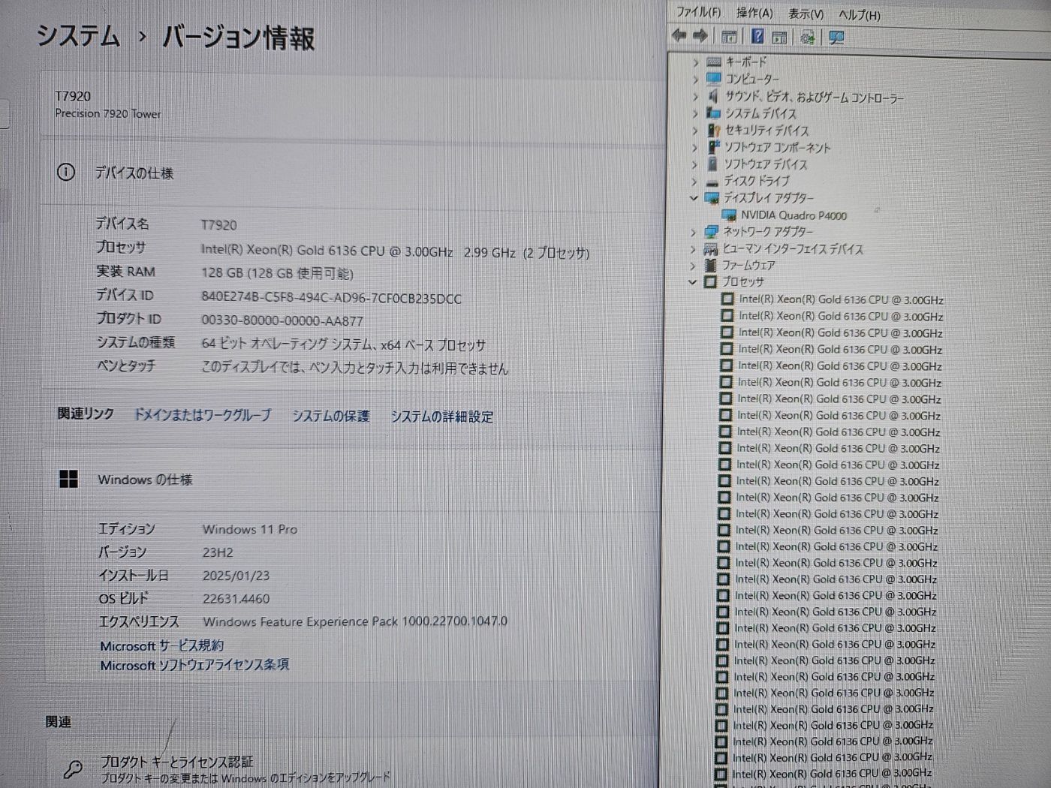This screenshot has height=788, width=1051.
Task: Click the back arrow in Device Manager toolbar
Action: pyautogui.click(x=679, y=35)
